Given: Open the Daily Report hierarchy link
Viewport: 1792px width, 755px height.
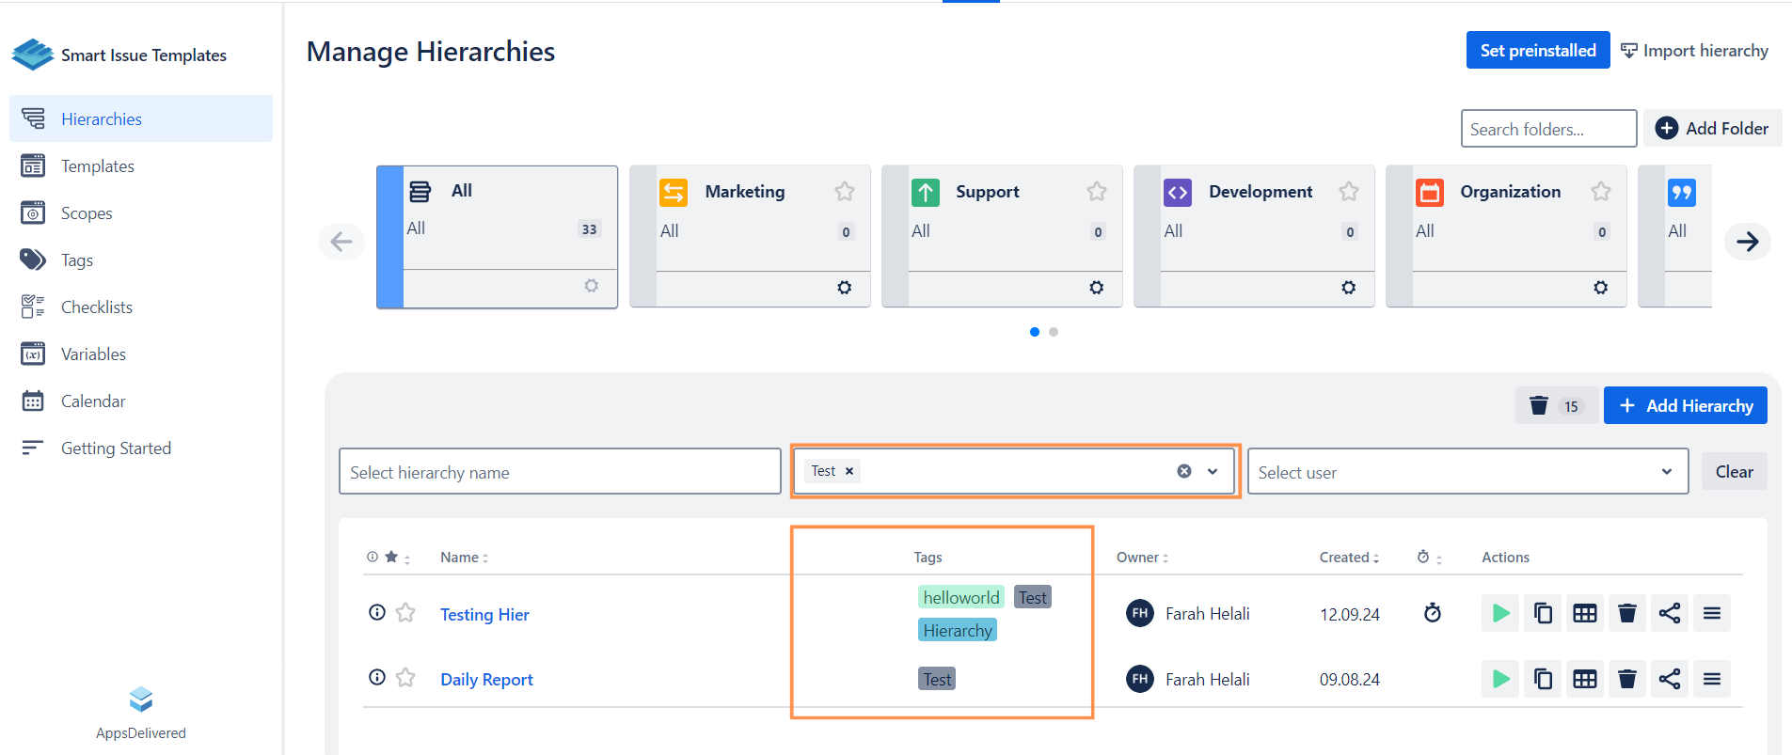Looking at the screenshot, I should coord(486,680).
